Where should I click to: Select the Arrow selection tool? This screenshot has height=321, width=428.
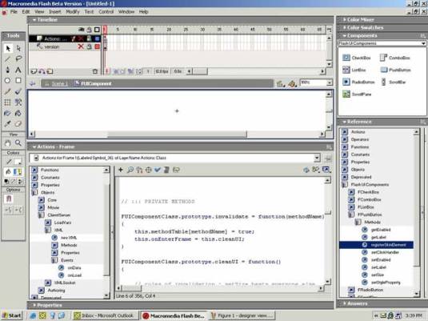pyautogui.click(x=8, y=48)
